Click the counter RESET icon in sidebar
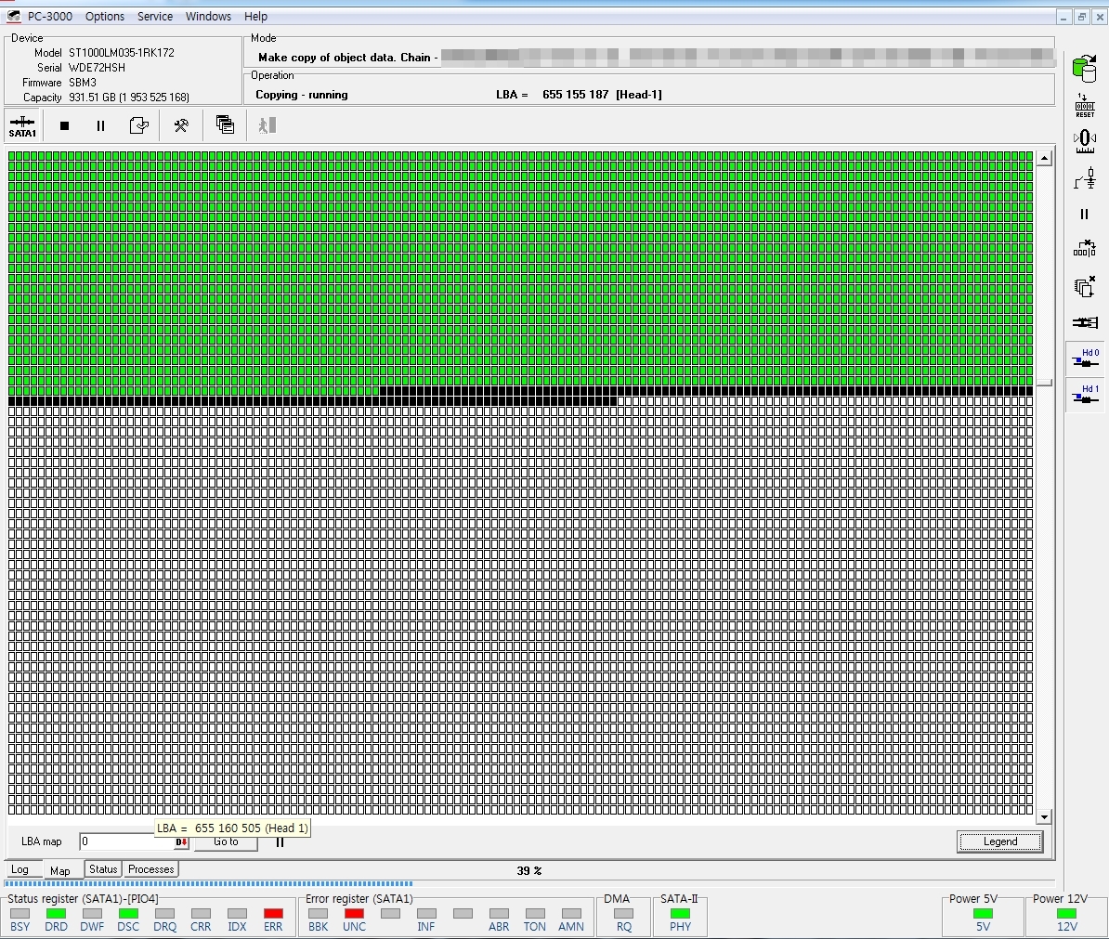 (1084, 105)
